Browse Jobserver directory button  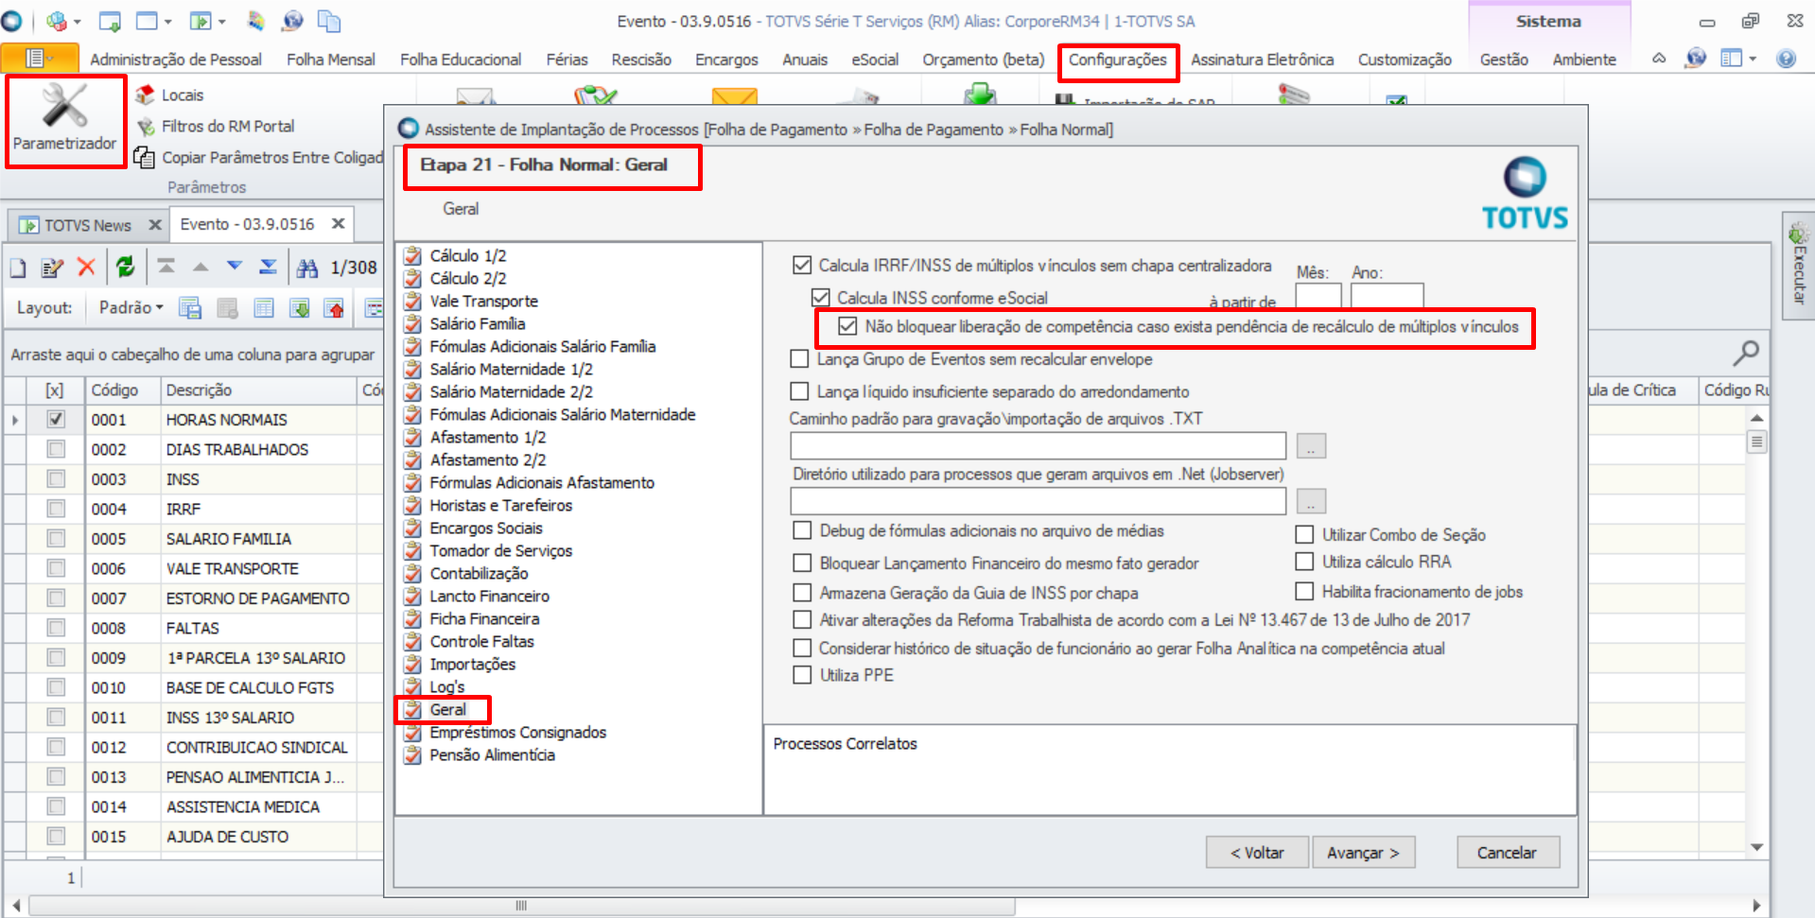[1311, 501]
